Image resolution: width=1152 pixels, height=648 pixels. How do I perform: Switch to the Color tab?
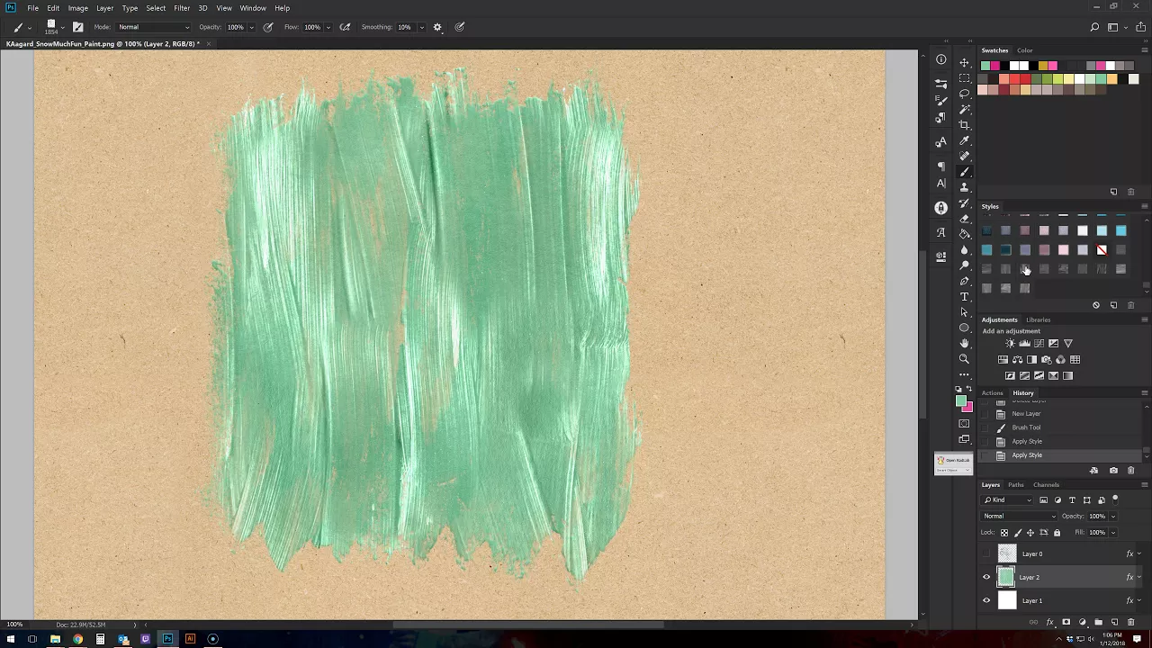click(1024, 50)
